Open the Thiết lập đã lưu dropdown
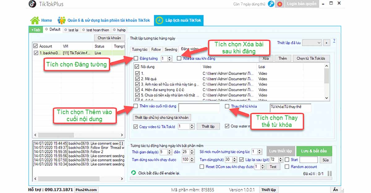The height and width of the screenshot is (193, 371). (x=312, y=43)
